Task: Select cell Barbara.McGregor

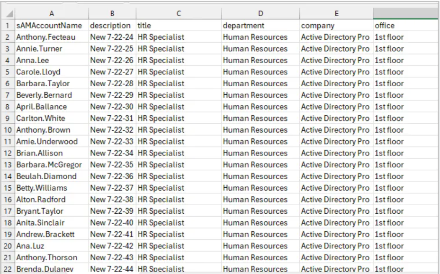Action: (52, 165)
